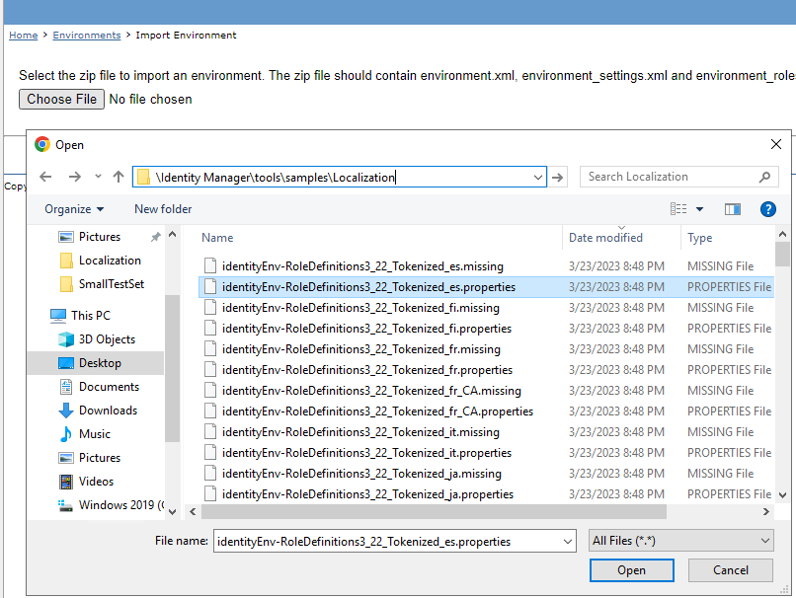The height and width of the screenshot is (598, 796).
Task: Click New folder
Action: [x=163, y=209]
